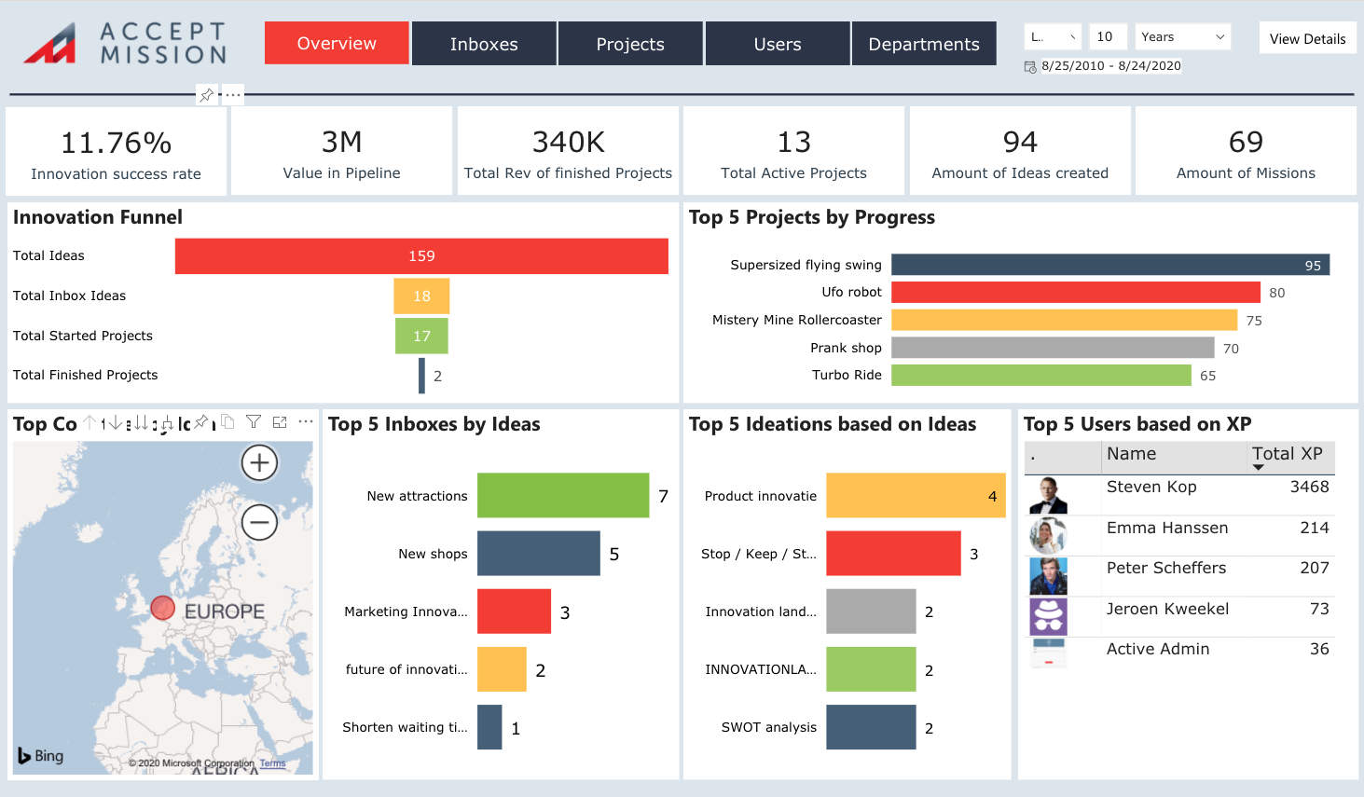1364x797 pixels.
Task: Zoom in on the map
Action: coord(259,462)
